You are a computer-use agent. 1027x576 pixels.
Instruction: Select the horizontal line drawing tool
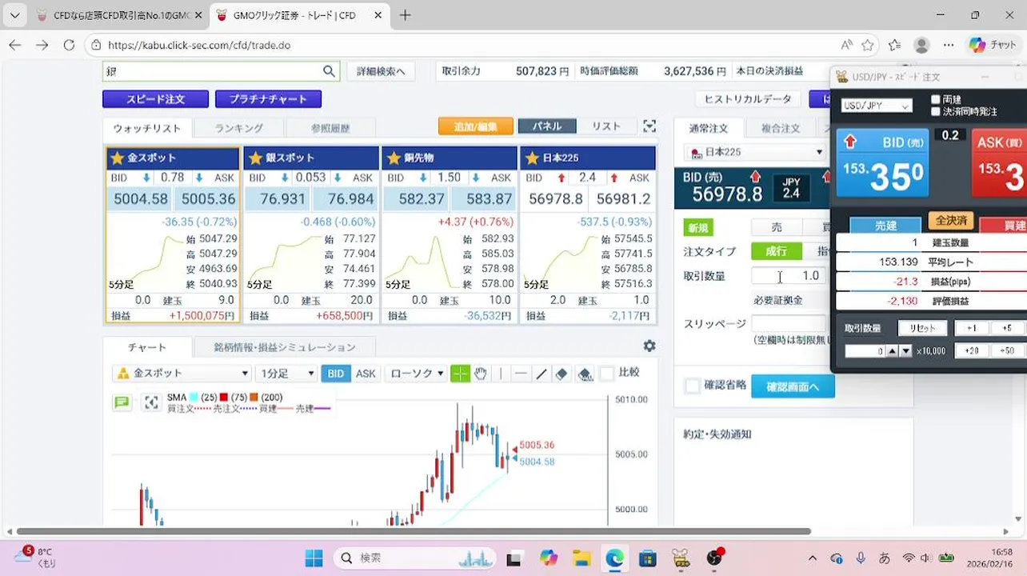[521, 374]
